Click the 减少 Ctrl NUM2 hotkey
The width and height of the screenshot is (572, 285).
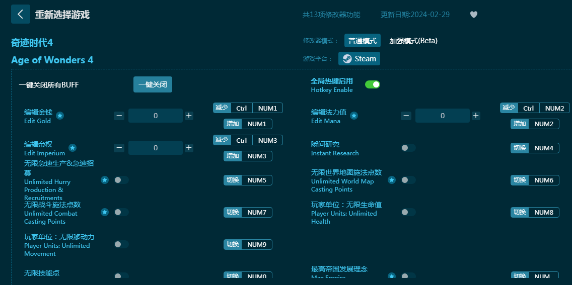535,108
